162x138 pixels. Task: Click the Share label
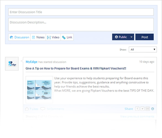click(129, 109)
